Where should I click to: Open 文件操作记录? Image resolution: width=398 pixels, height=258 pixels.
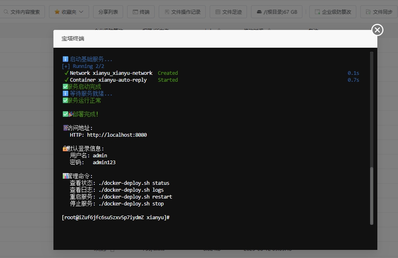(182, 12)
